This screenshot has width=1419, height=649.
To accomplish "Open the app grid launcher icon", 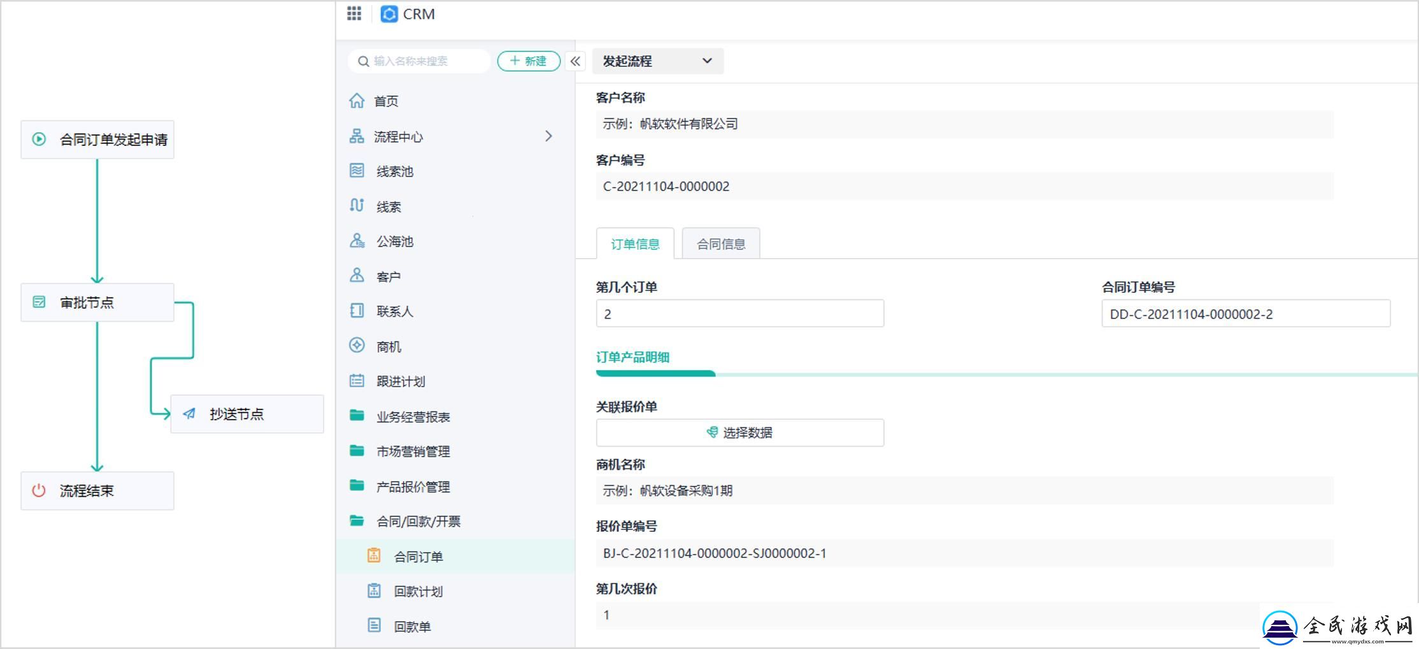I will [354, 13].
